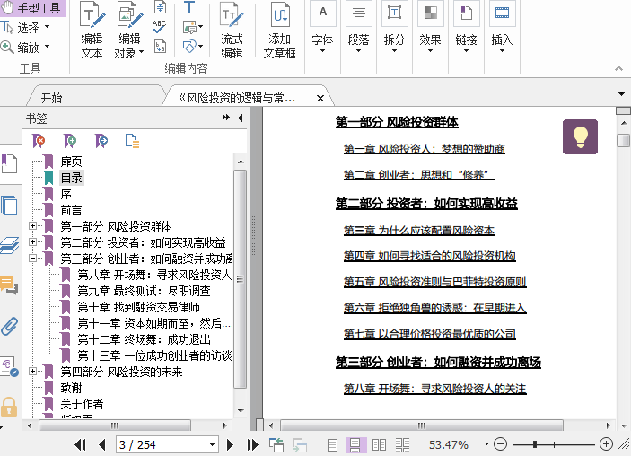The image size is (631, 456).
Task: Click the yellow lightbulb tip icon
Action: point(580,136)
